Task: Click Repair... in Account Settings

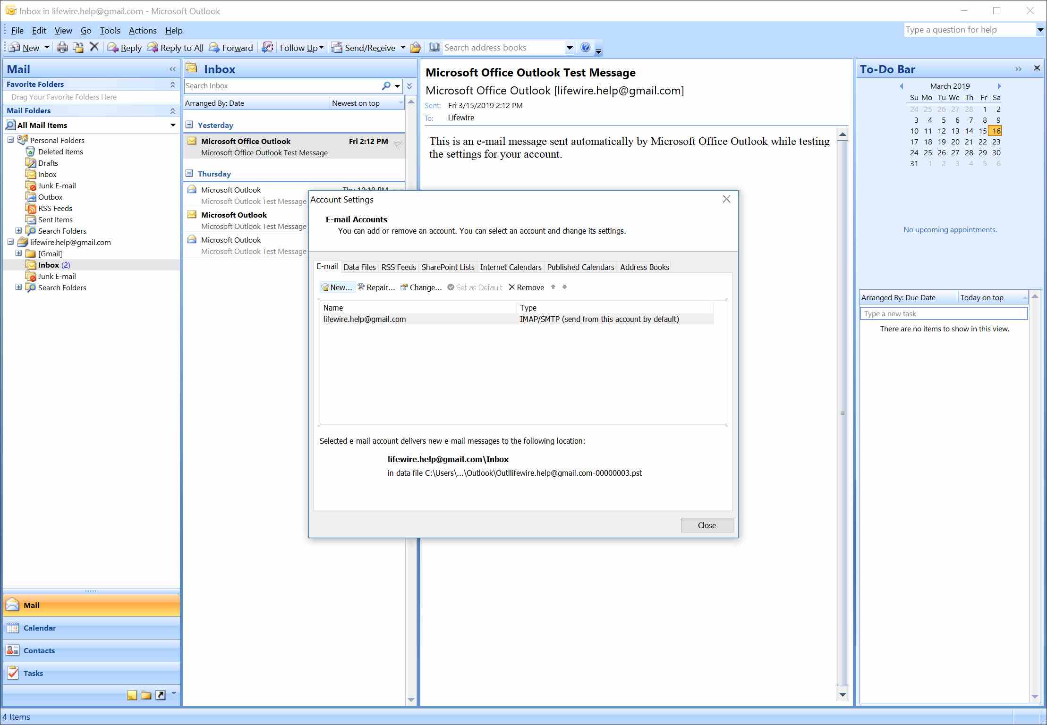Action: 376,287
